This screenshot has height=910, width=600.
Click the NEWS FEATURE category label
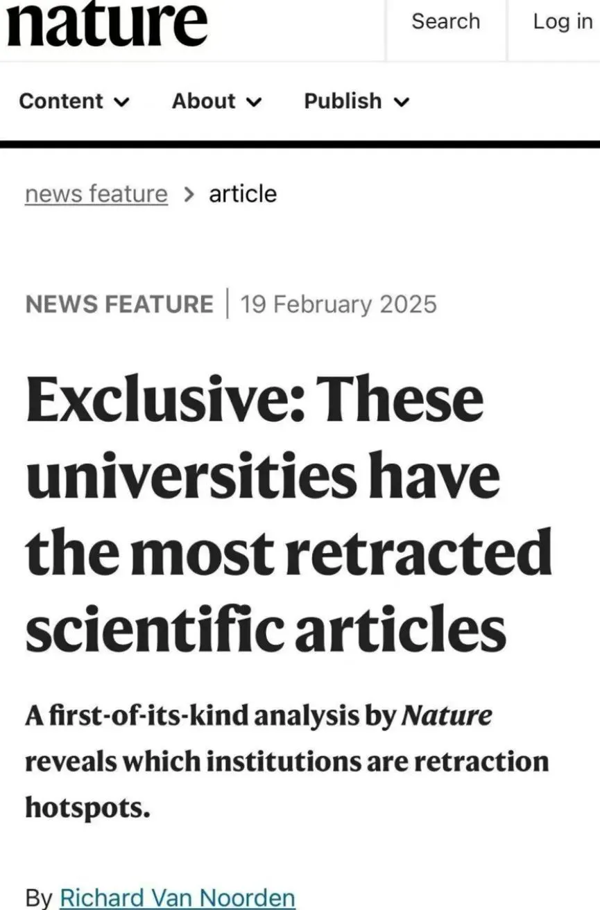(x=119, y=304)
